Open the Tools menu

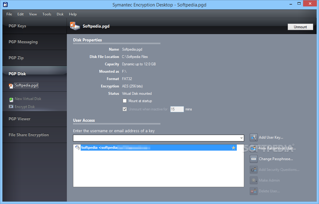tap(47, 14)
